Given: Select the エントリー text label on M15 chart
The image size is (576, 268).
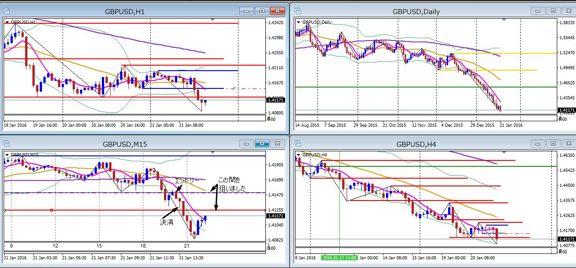Looking at the screenshot, I should [187, 180].
